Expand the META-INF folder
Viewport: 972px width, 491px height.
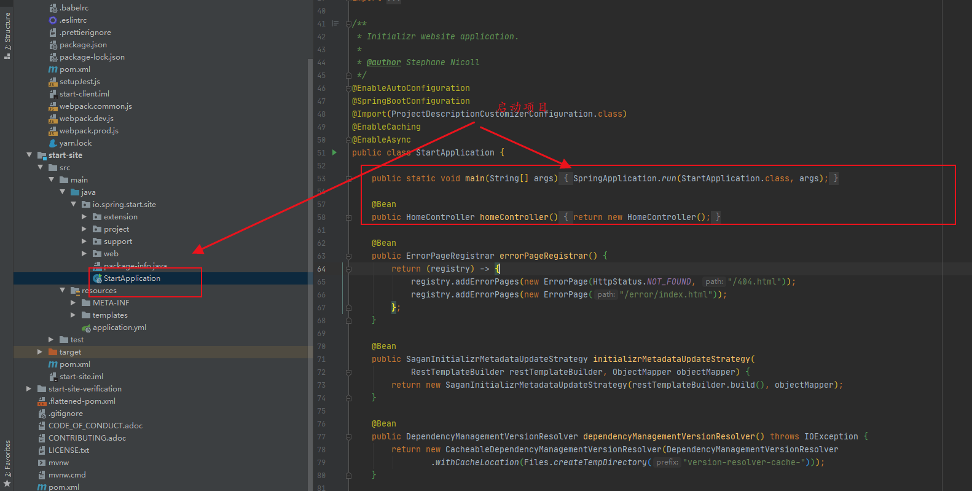coord(73,302)
